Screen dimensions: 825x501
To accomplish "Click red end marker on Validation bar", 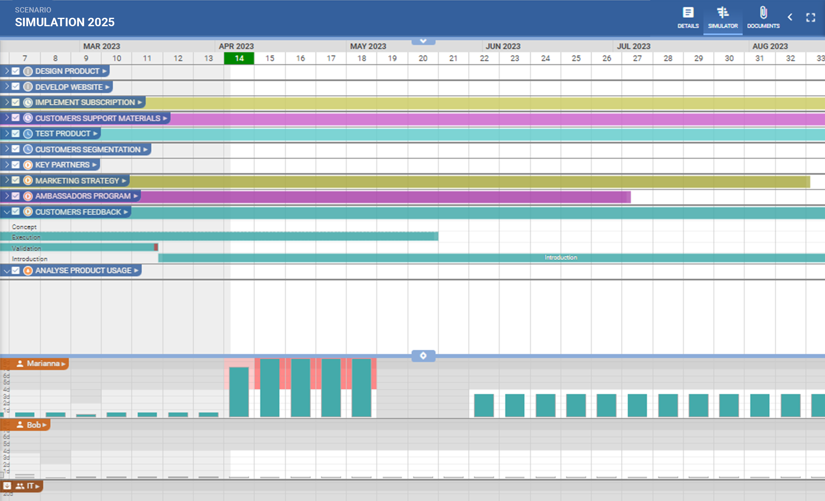I will tap(156, 247).
